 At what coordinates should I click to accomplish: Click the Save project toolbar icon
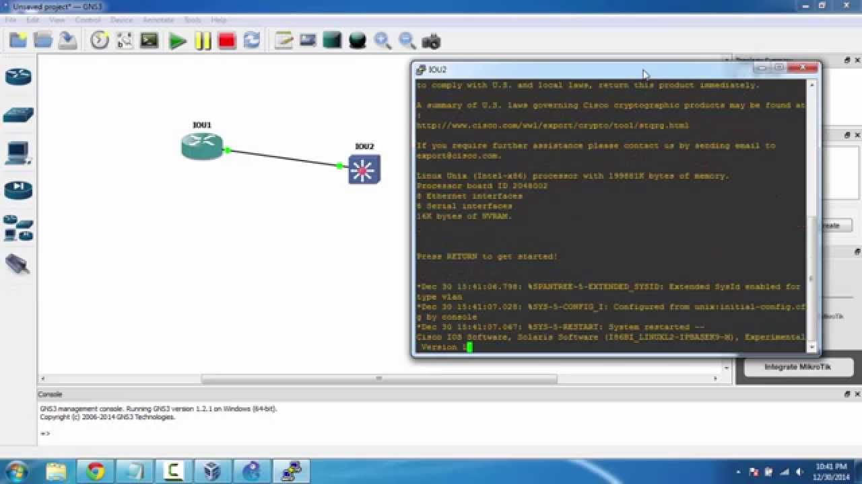67,40
